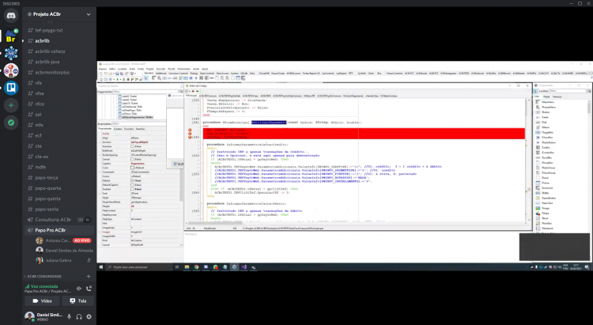Click the Video button
The height and width of the screenshot is (325, 593).
[x=42, y=301]
